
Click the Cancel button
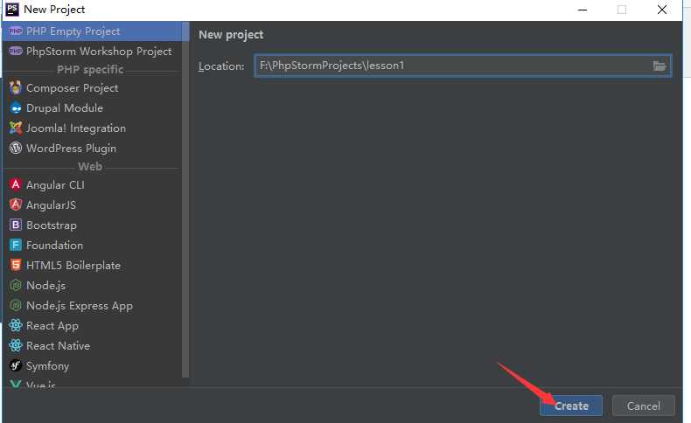[x=644, y=406]
